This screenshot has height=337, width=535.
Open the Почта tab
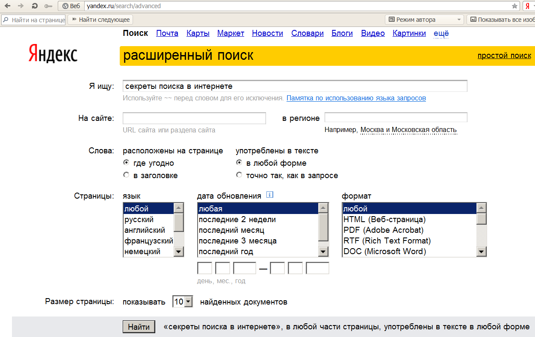167,33
